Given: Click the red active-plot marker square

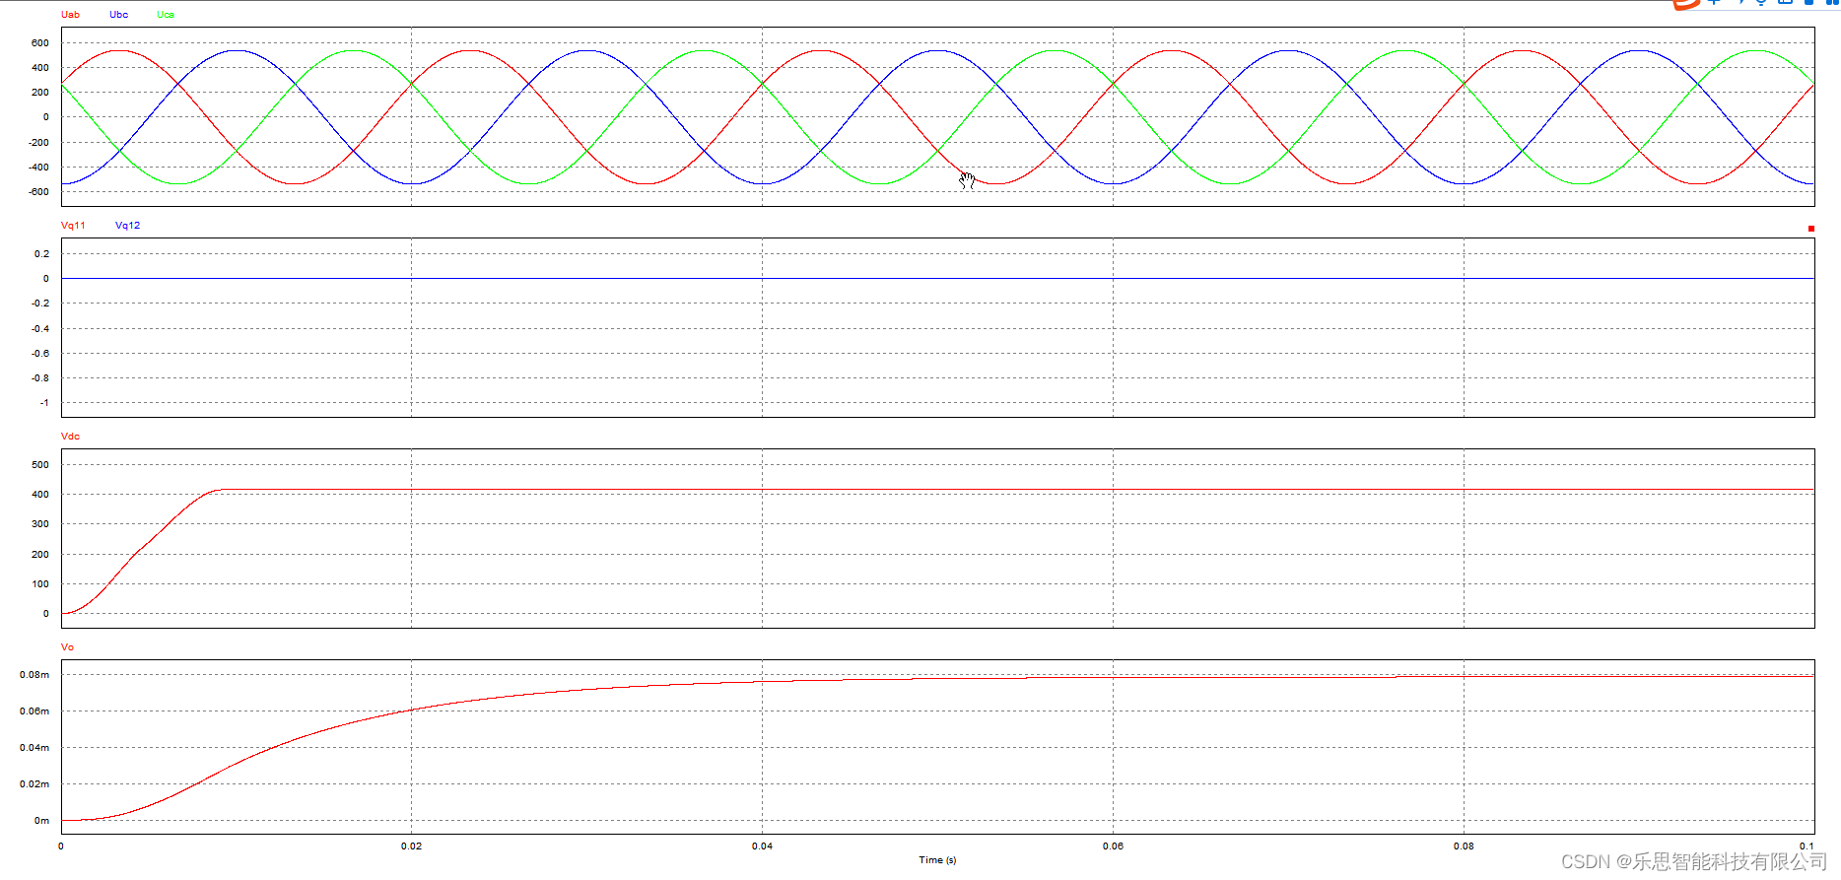Looking at the screenshot, I should (1811, 229).
